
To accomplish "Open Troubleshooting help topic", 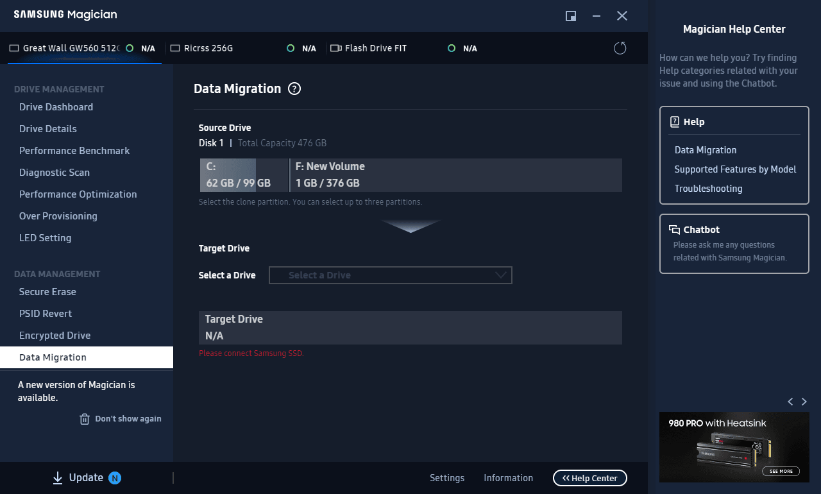I will (708, 189).
